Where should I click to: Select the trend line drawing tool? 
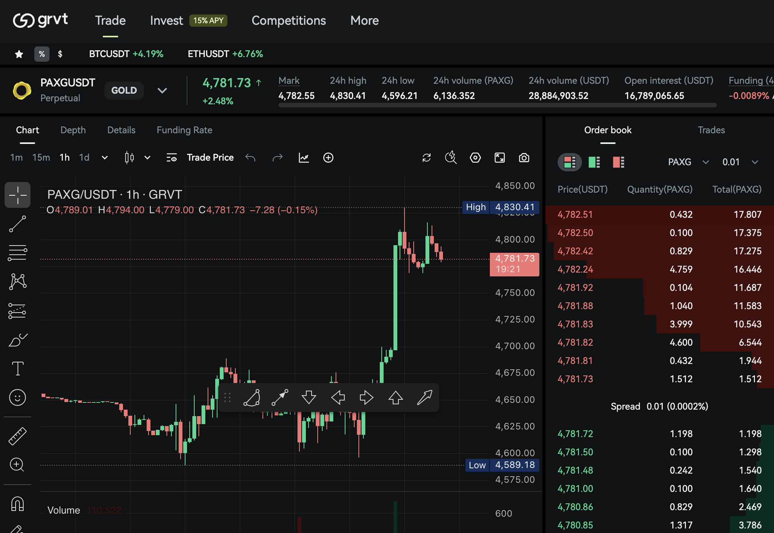click(18, 224)
